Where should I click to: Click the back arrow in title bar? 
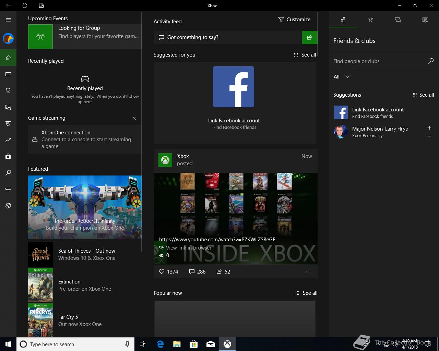8,5
